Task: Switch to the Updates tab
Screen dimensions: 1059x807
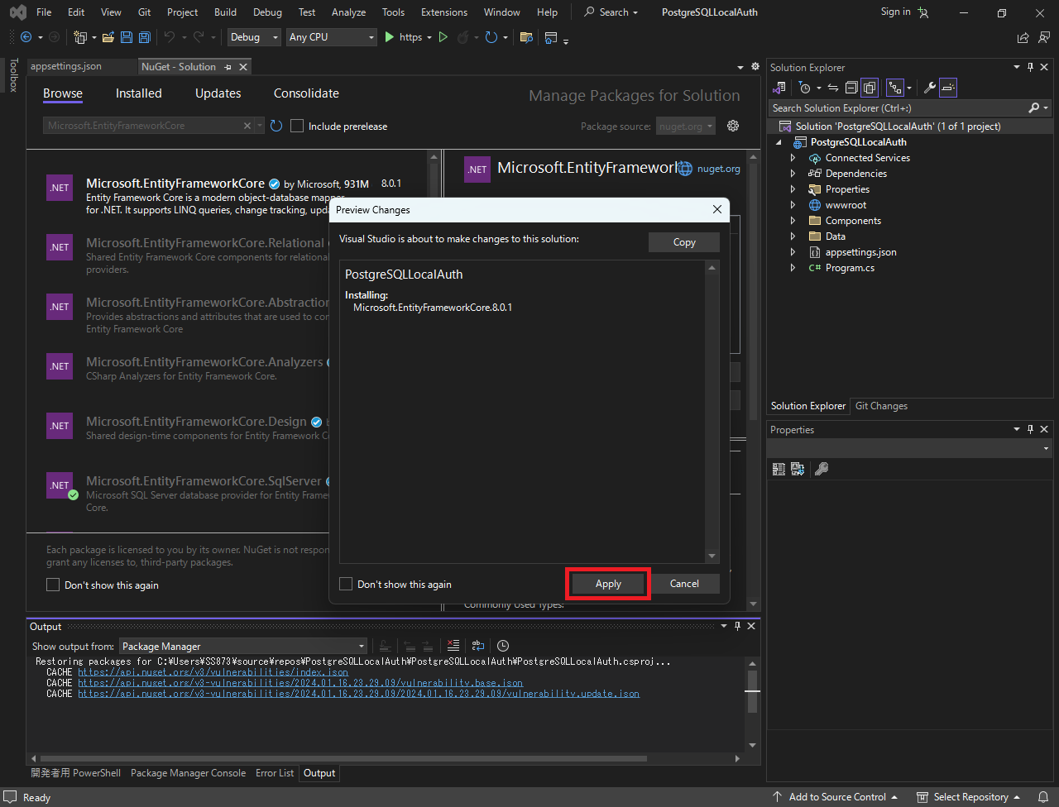Action: click(218, 93)
